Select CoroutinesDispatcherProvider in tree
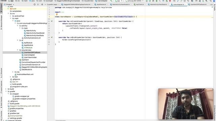This screenshot has height=121, width=216. (x=33, y=62)
